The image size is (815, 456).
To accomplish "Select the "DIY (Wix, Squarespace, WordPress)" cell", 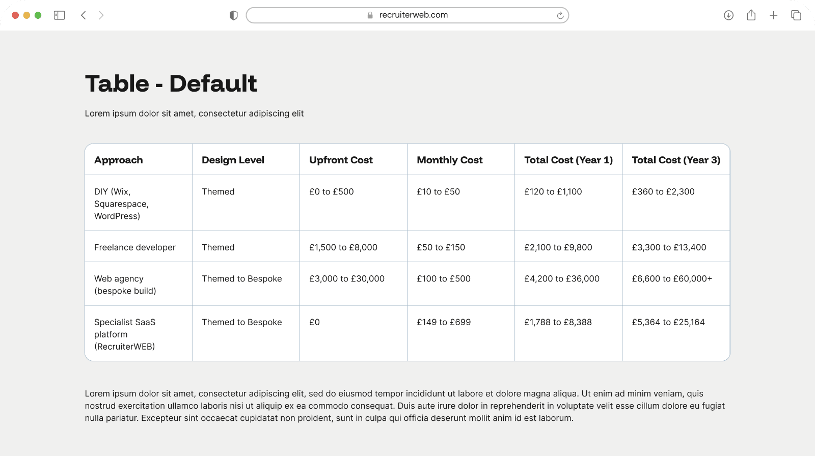I will point(139,203).
